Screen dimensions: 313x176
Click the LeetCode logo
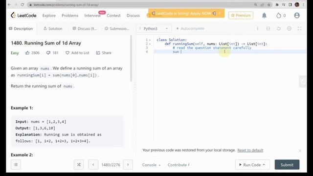click(x=23, y=15)
